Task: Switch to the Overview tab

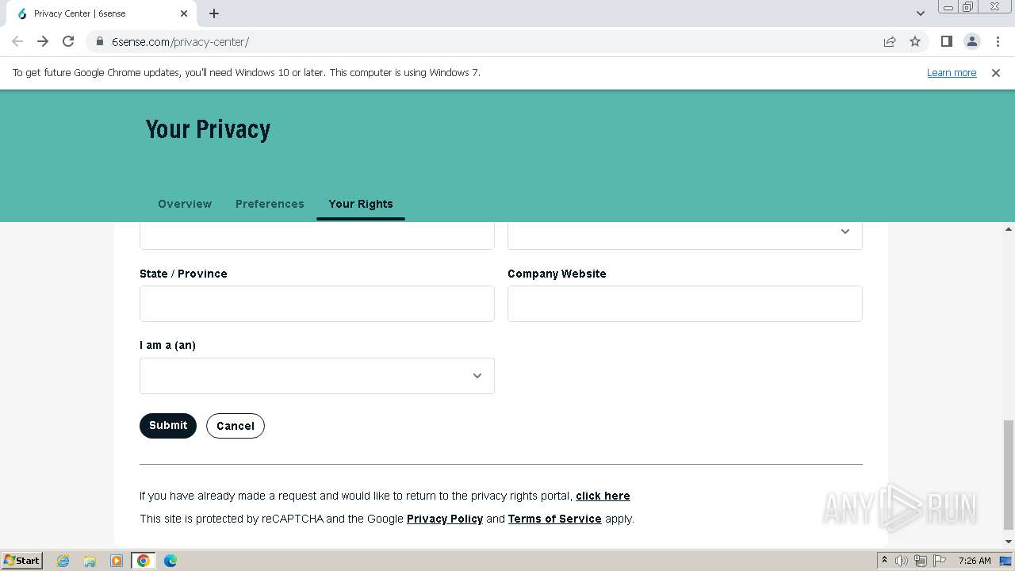Action: 185,204
